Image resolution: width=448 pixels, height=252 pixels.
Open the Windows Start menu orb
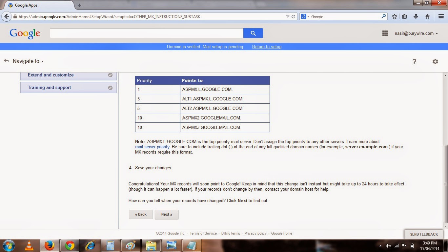pyautogui.click(x=8, y=245)
